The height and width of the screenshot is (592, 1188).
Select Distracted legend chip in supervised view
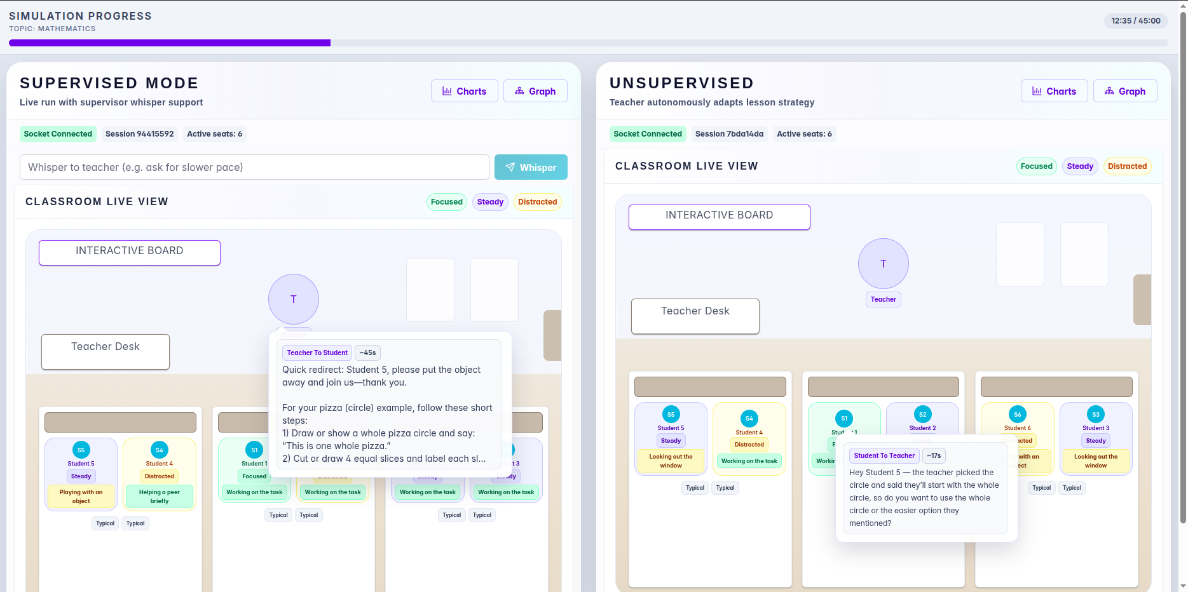pyautogui.click(x=538, y=202)
